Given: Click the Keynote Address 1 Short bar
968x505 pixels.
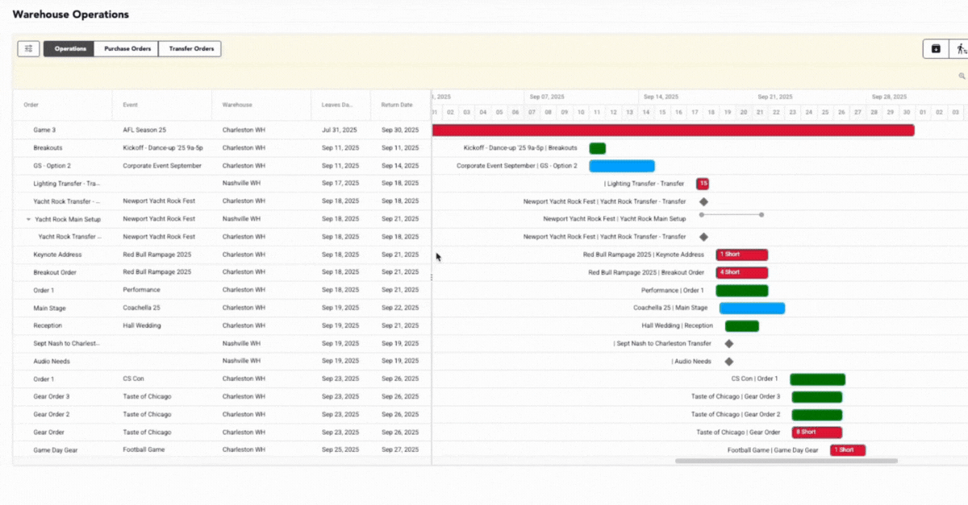Looking at the screenshot, I should click(x=741, y=255).
